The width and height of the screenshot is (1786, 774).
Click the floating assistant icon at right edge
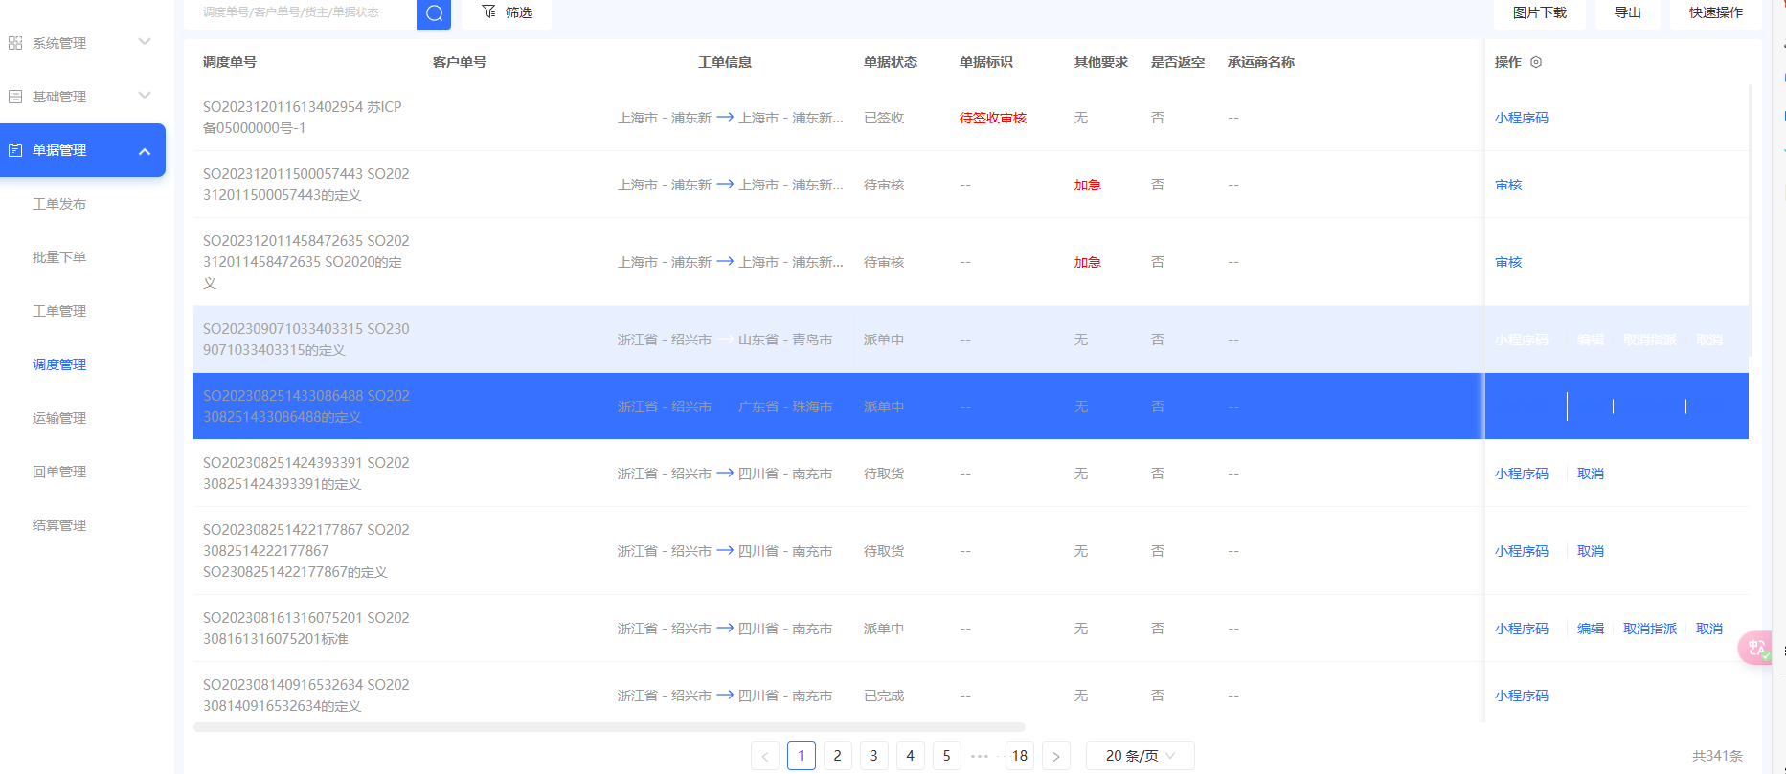click(1756, 648)
